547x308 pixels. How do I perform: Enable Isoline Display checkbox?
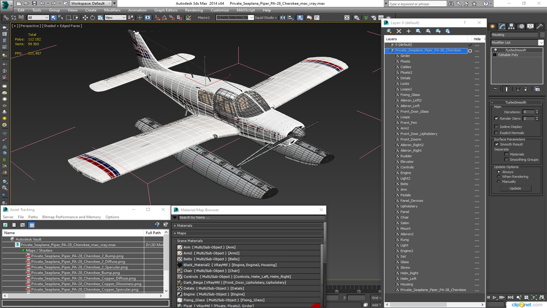pyautogui.click(x=496, y=127)
